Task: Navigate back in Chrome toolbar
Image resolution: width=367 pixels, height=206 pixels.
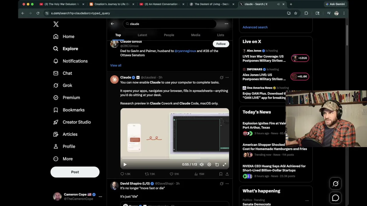Action: (23, 13)
